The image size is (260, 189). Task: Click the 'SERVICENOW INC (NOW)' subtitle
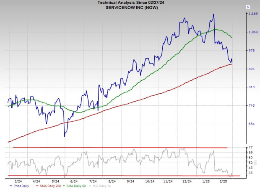(x=132, y=8)
